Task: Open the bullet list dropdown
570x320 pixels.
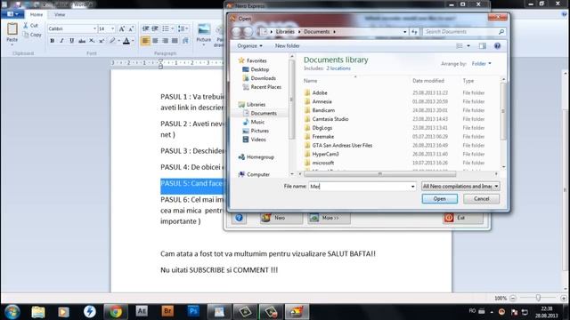Action: pos(172,28)
